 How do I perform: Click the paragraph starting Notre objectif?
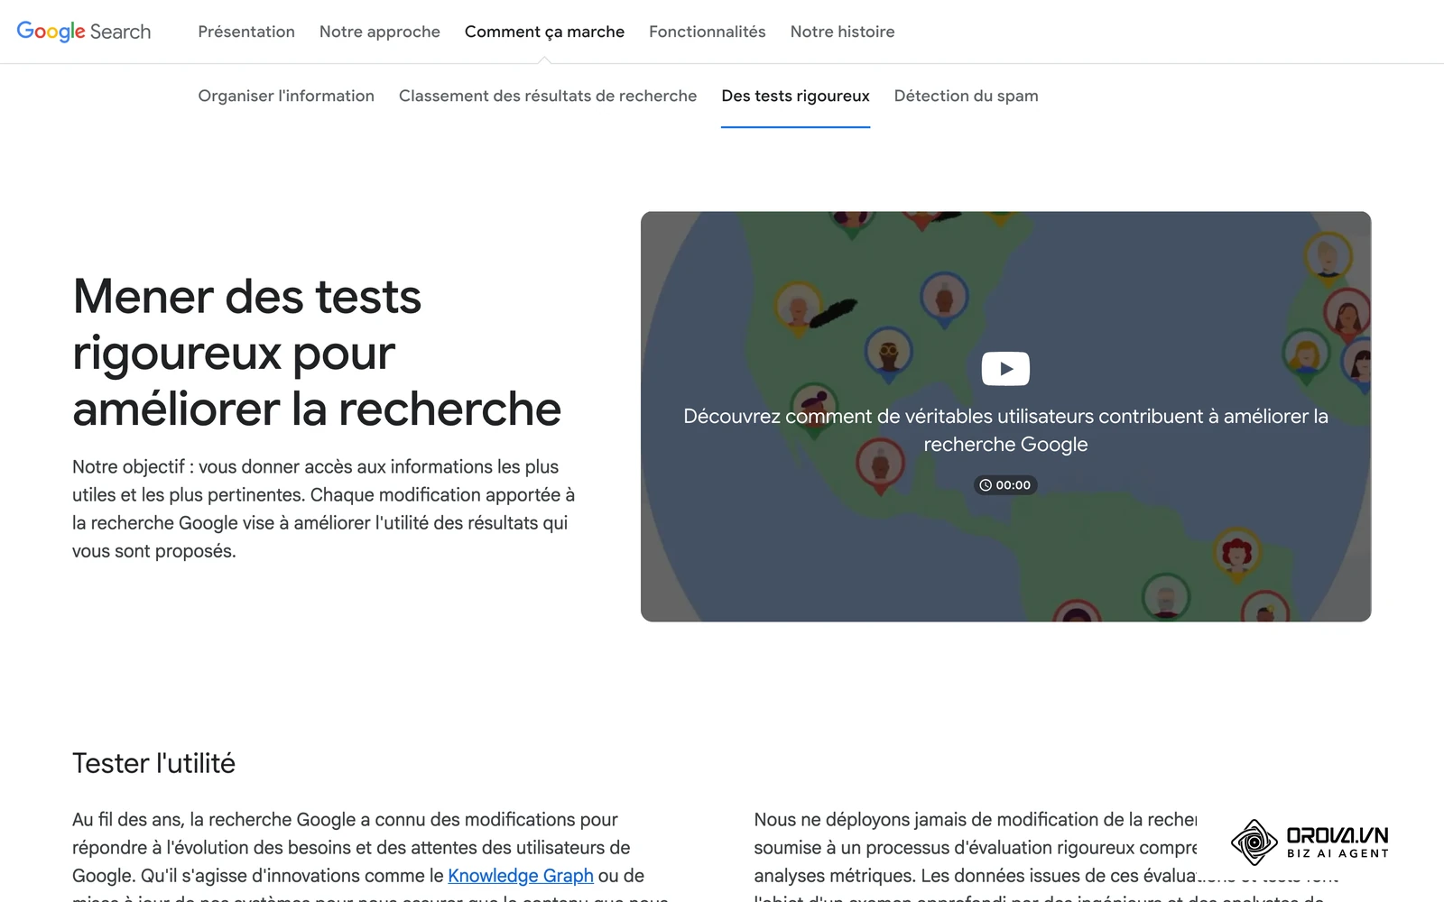[323, 509]
